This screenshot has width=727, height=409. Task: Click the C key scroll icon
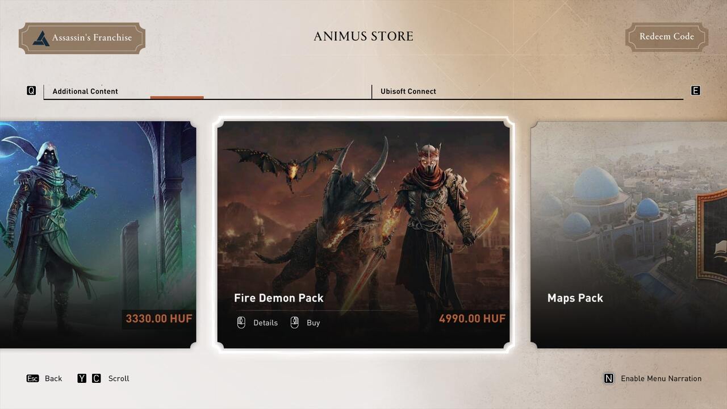point(96,378)
